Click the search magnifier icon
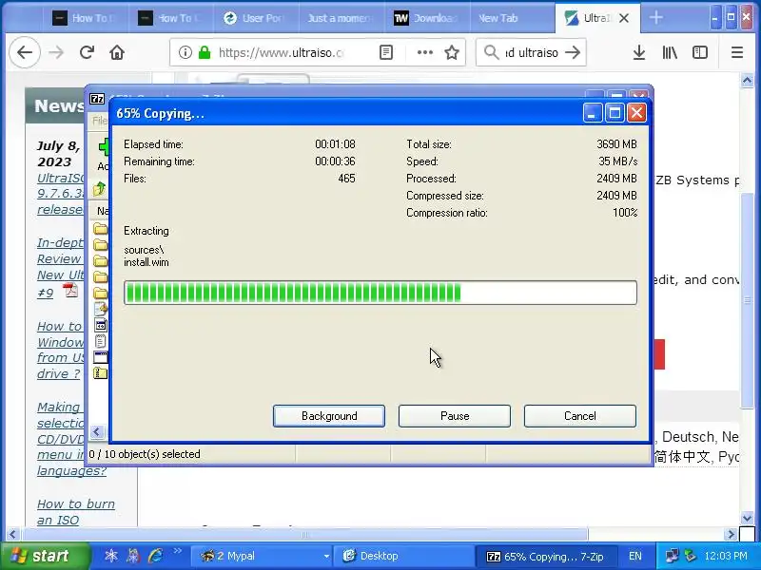761x570 pixels. point(491,52)
